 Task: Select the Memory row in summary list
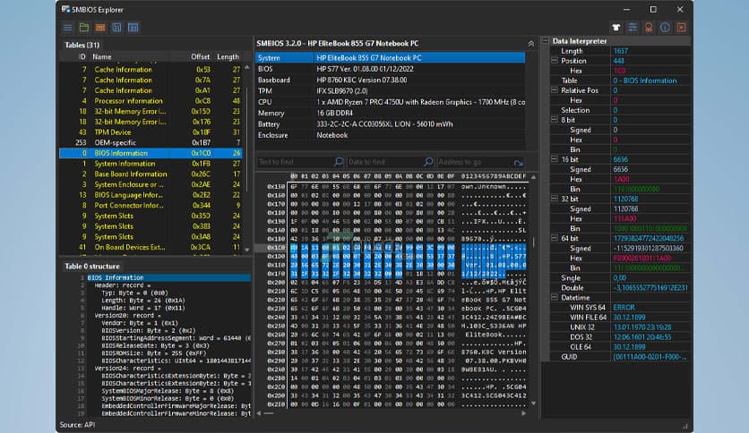[391, 113]
